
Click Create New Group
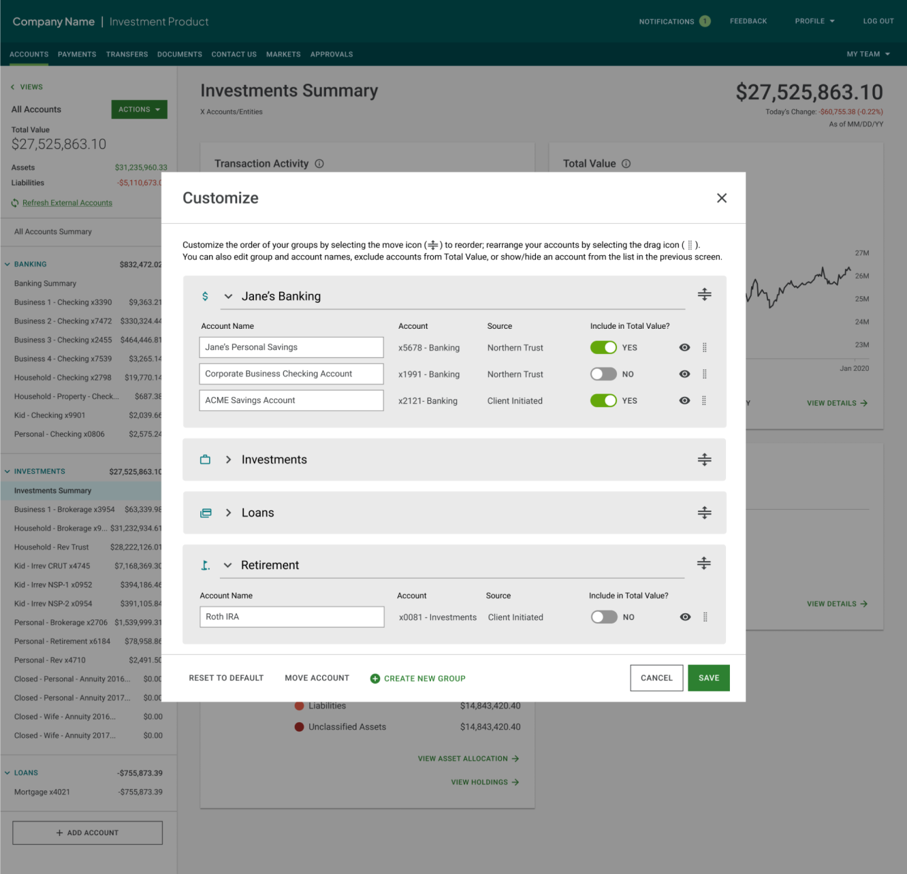coord(418,679)
